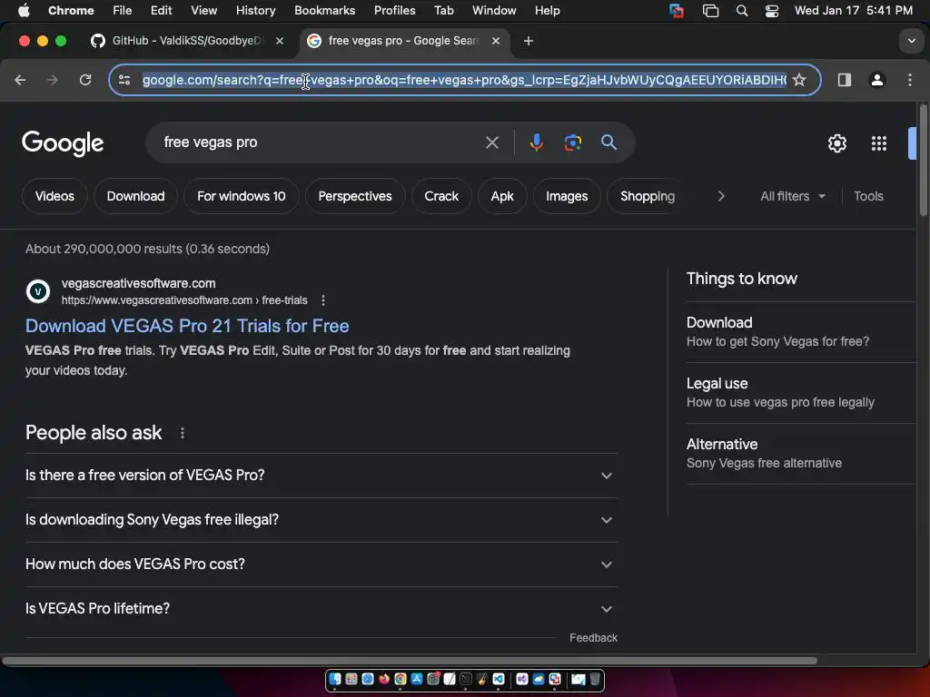Search by image with Google Lens icon
930x697 pixels.
click(x=572, y=142)
